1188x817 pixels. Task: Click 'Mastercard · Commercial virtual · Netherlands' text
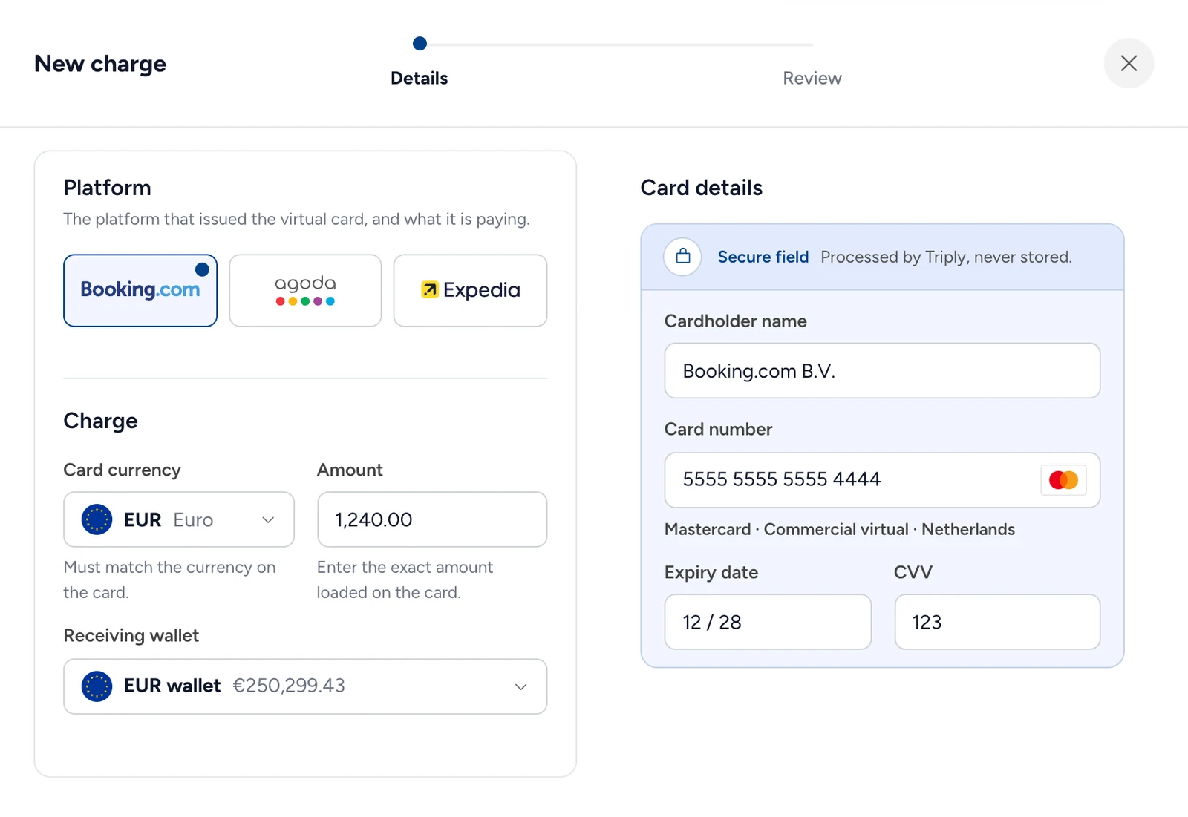pos(840,529)
